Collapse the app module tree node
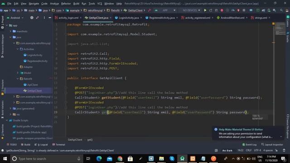This screenshot has width=290, height=163. (x=7, y=25)
